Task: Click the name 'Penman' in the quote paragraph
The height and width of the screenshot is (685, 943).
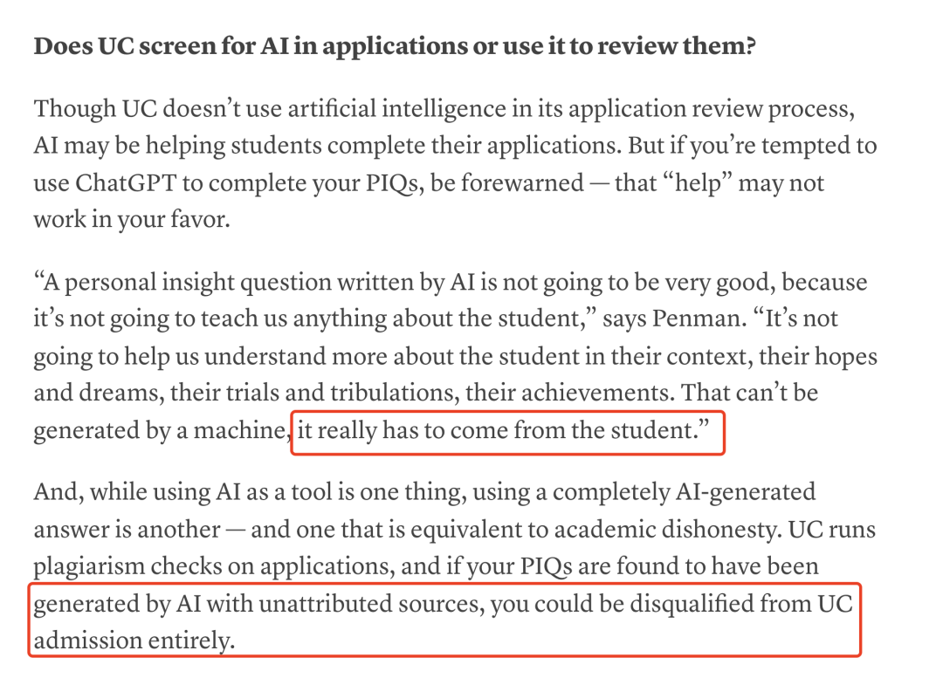Action: (x=696, y=318)
